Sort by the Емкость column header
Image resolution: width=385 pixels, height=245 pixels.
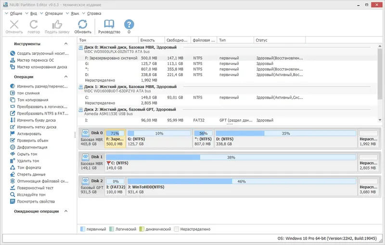tap(152, 40)
